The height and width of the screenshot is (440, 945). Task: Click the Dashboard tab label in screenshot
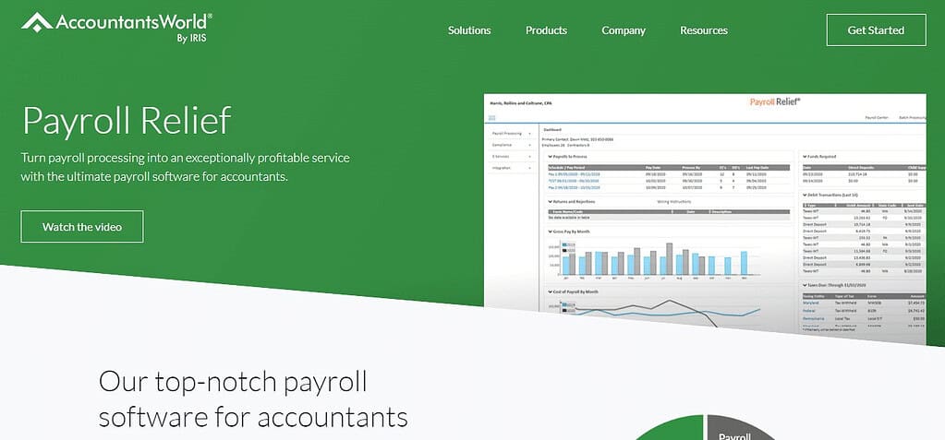point(552,129)
